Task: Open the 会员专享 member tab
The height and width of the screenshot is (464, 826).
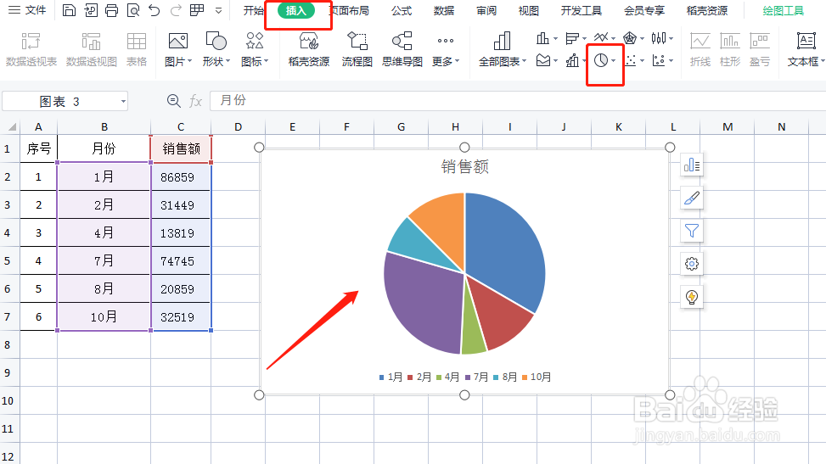Action: coord(644,10)
